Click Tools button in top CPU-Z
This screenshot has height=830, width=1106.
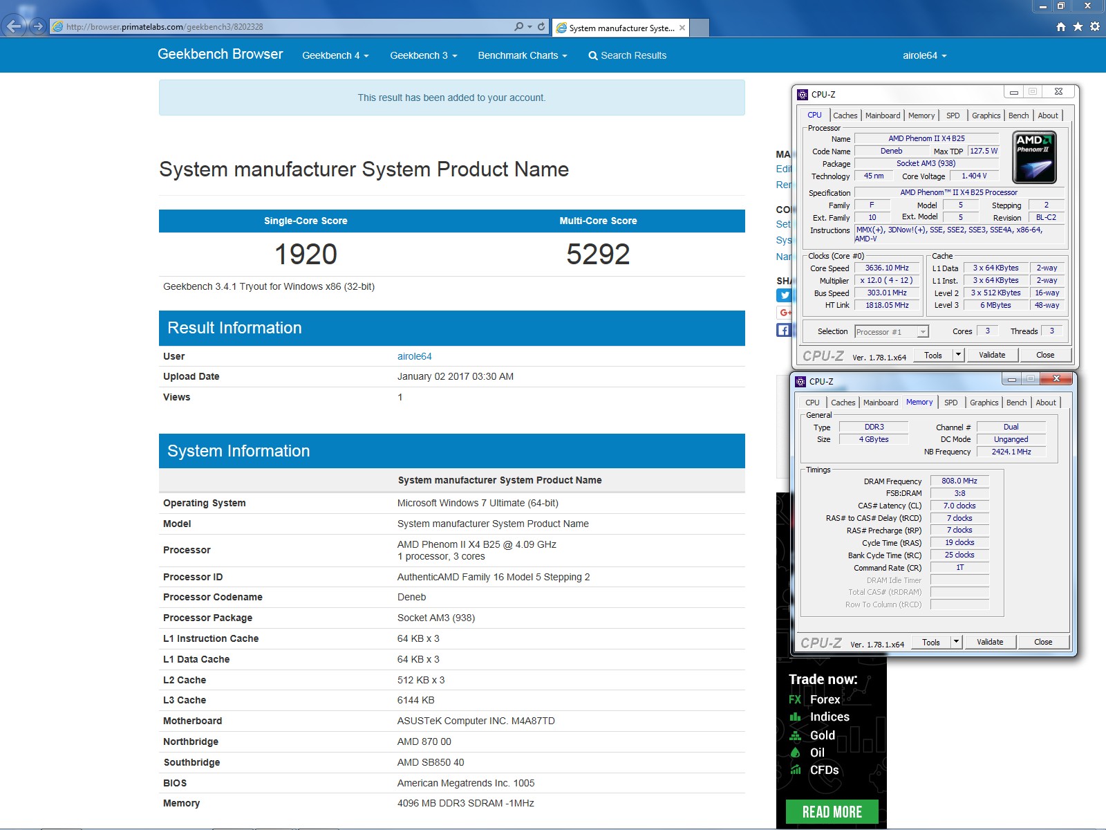point(933,355)
